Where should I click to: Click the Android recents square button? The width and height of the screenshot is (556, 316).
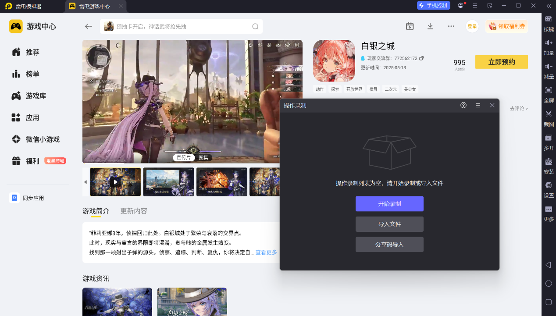tap(548, 302)
